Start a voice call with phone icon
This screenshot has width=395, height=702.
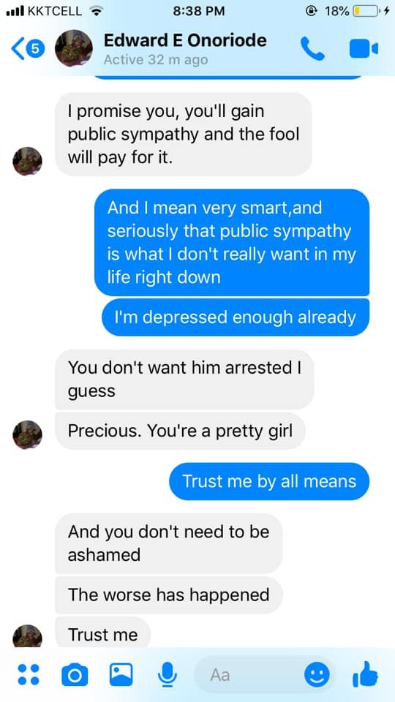(x=312, y=48)
